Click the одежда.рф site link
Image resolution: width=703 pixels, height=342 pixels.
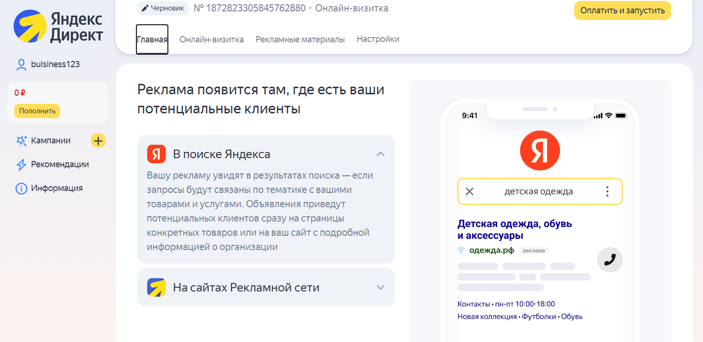[x=492, y=250]
